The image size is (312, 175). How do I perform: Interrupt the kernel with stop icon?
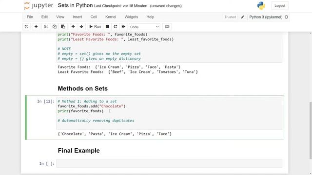[107, 27]
